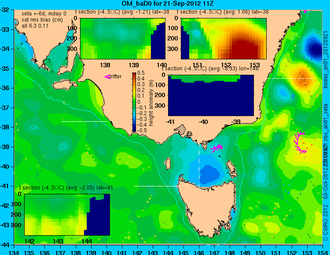Viewport: 330px width, 255px height.
Task: Click the dark blue cold eddy near 153.5E, 34S
Action: (x=315, y=49)
